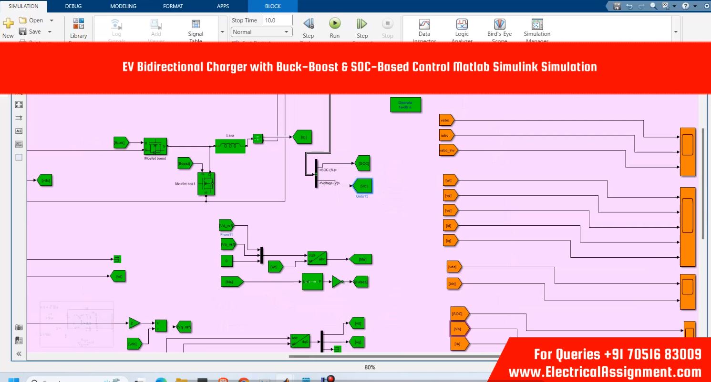
Task: Expand the Open file dropdown arrow
Action: pyautogui.click(x=52, y=20)
